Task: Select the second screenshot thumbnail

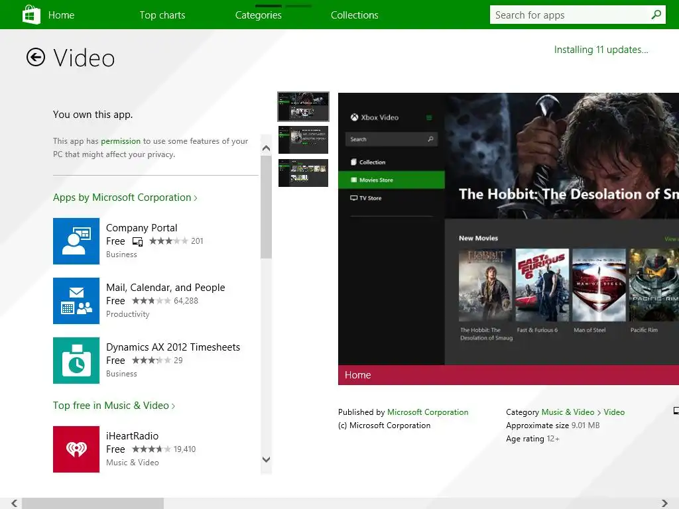Action: click(303, 140)
